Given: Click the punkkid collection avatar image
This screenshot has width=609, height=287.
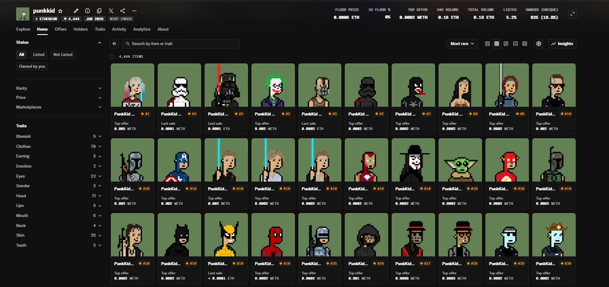Looking at the screenshot, I should point(23,14).
